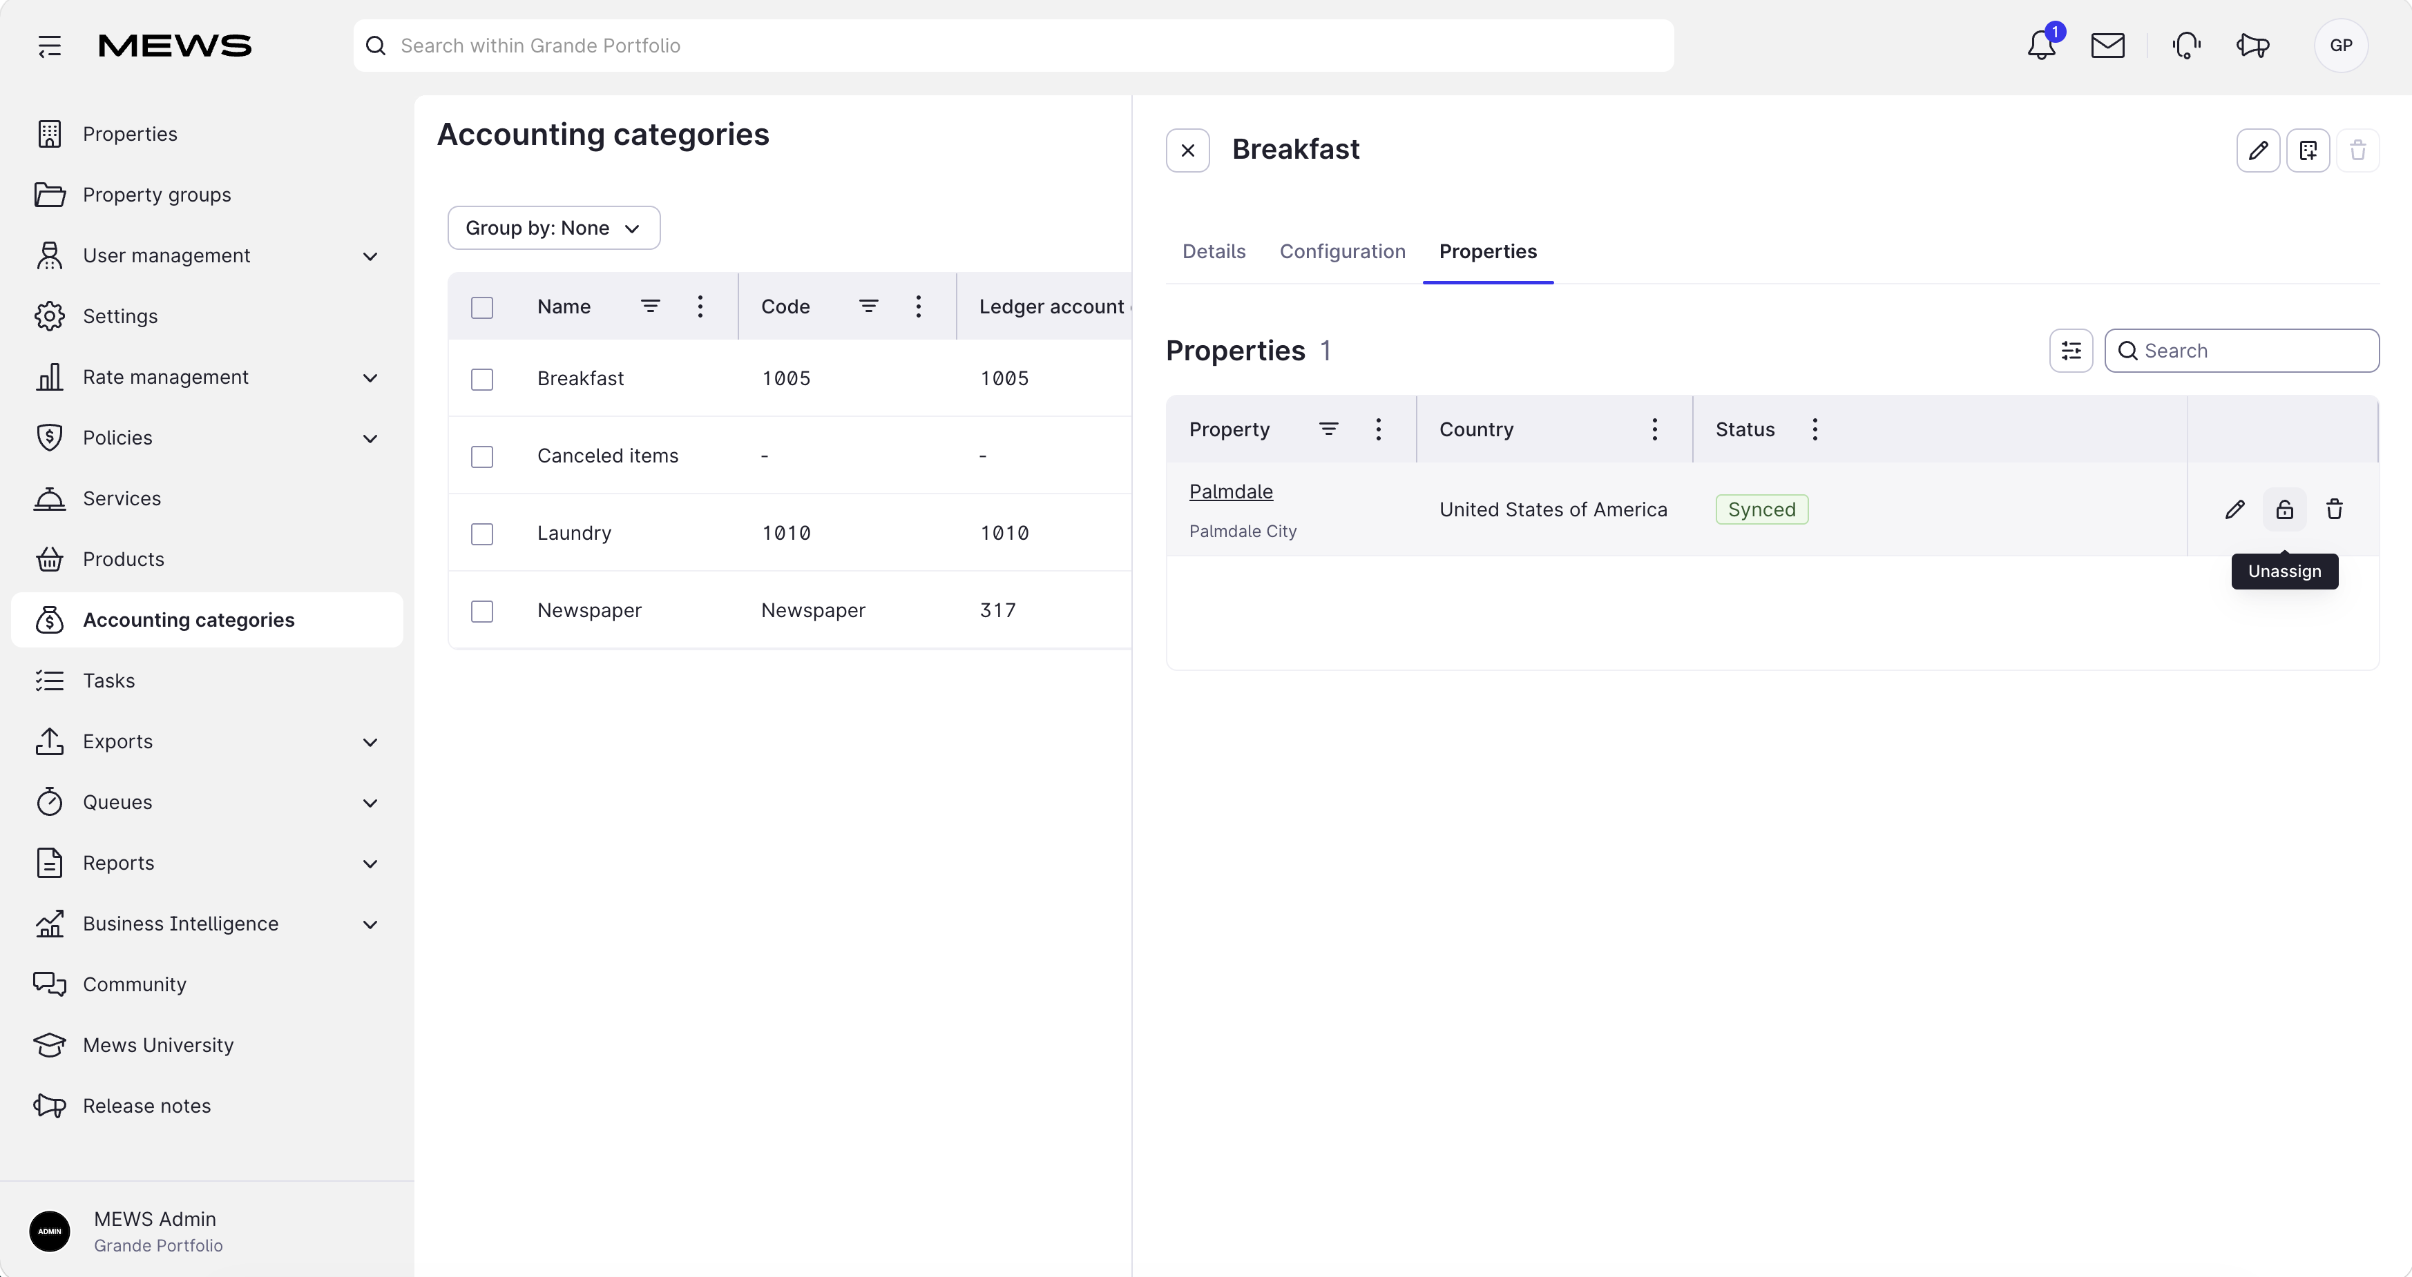Open Settings in the sidebar

point(207,316)
